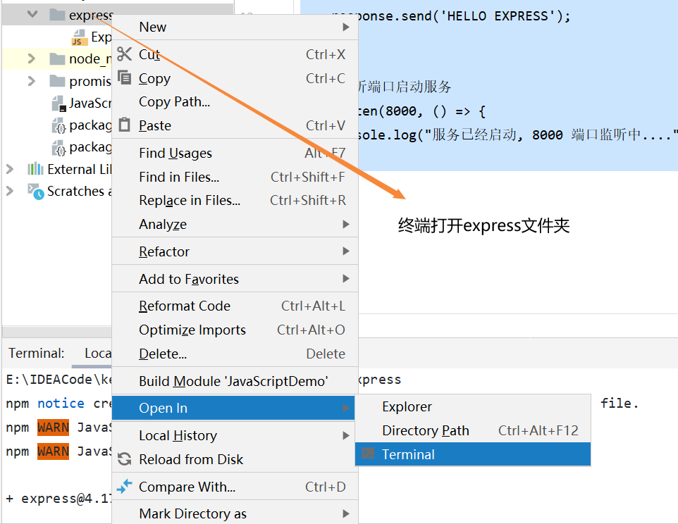Click the Reload from Disk icon

[125, 458]
